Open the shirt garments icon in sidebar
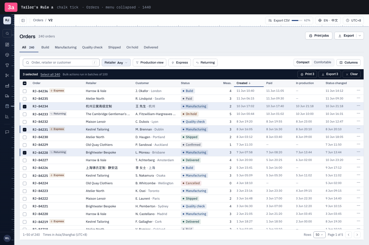The image size is (369, 245). 7,65
